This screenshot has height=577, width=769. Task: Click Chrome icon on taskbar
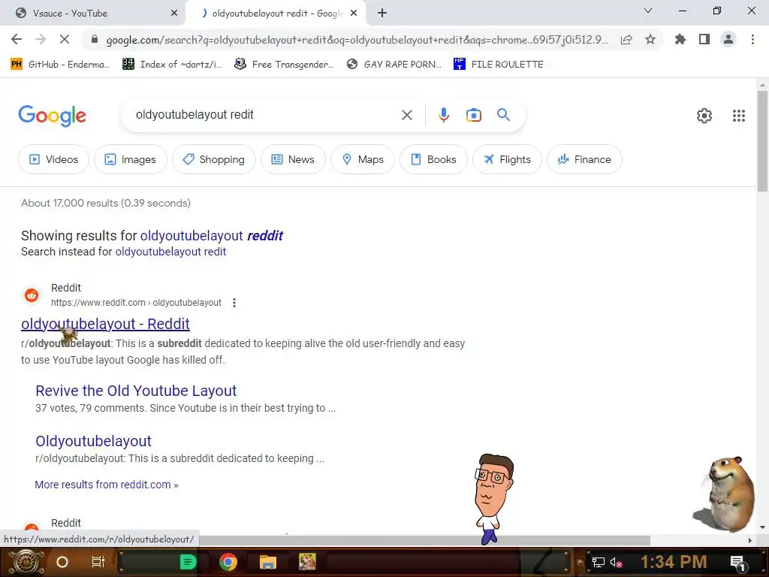228,562
